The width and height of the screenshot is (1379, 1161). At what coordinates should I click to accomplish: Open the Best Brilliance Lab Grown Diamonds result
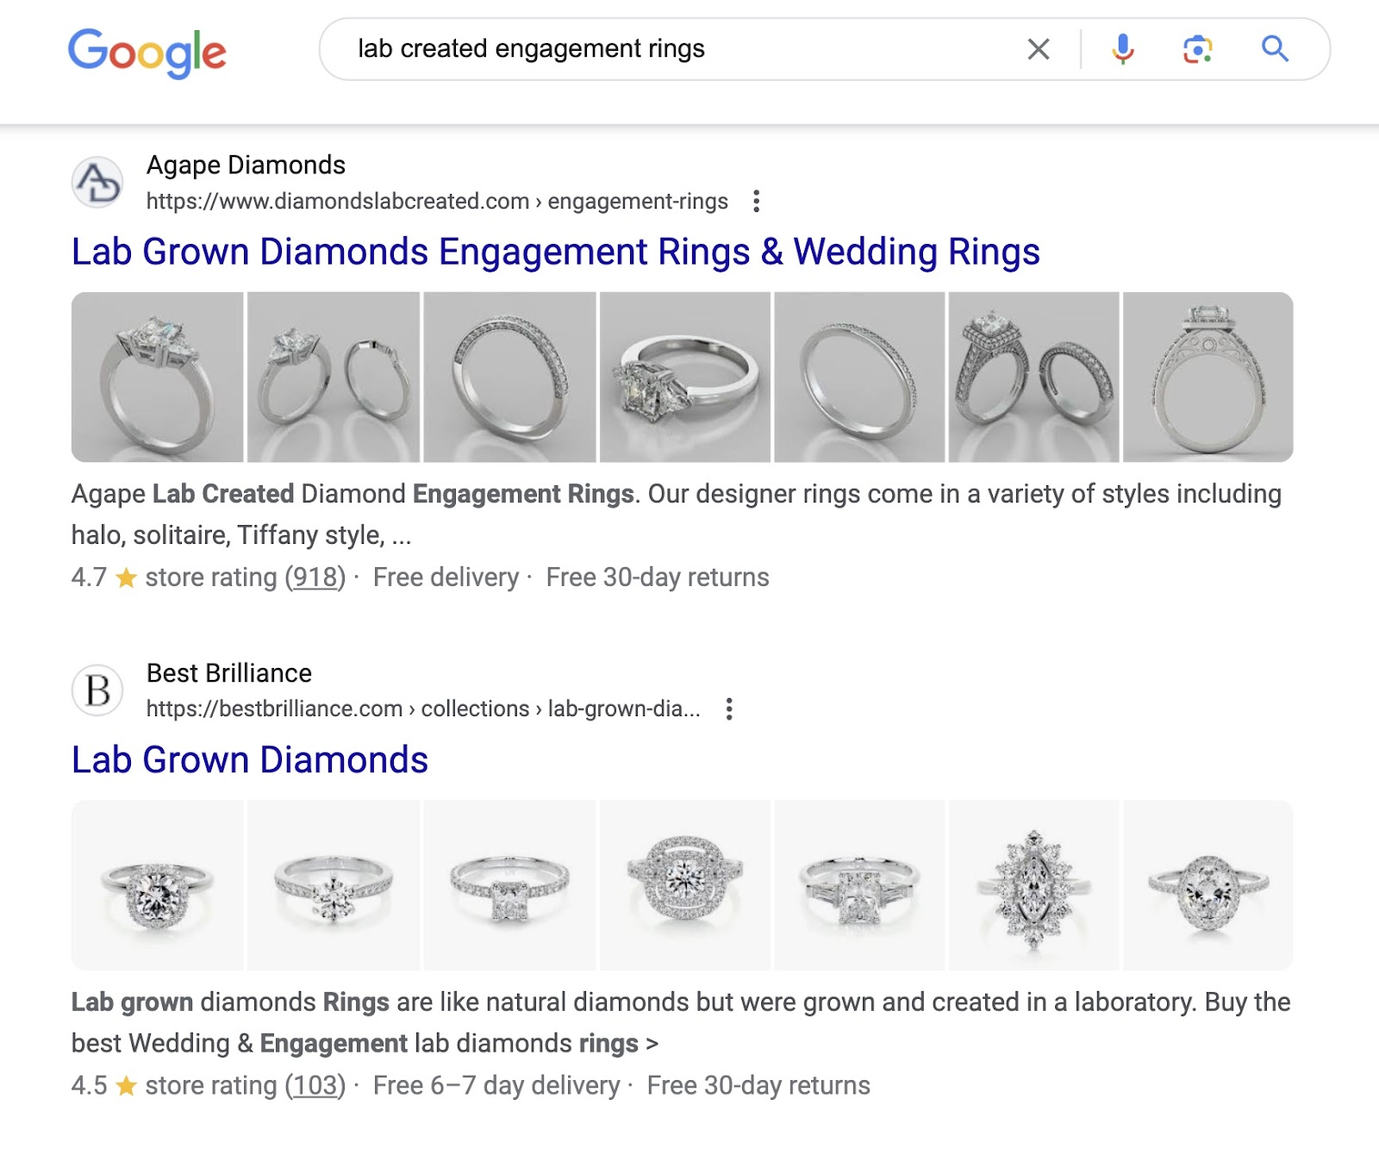point(249,760)
